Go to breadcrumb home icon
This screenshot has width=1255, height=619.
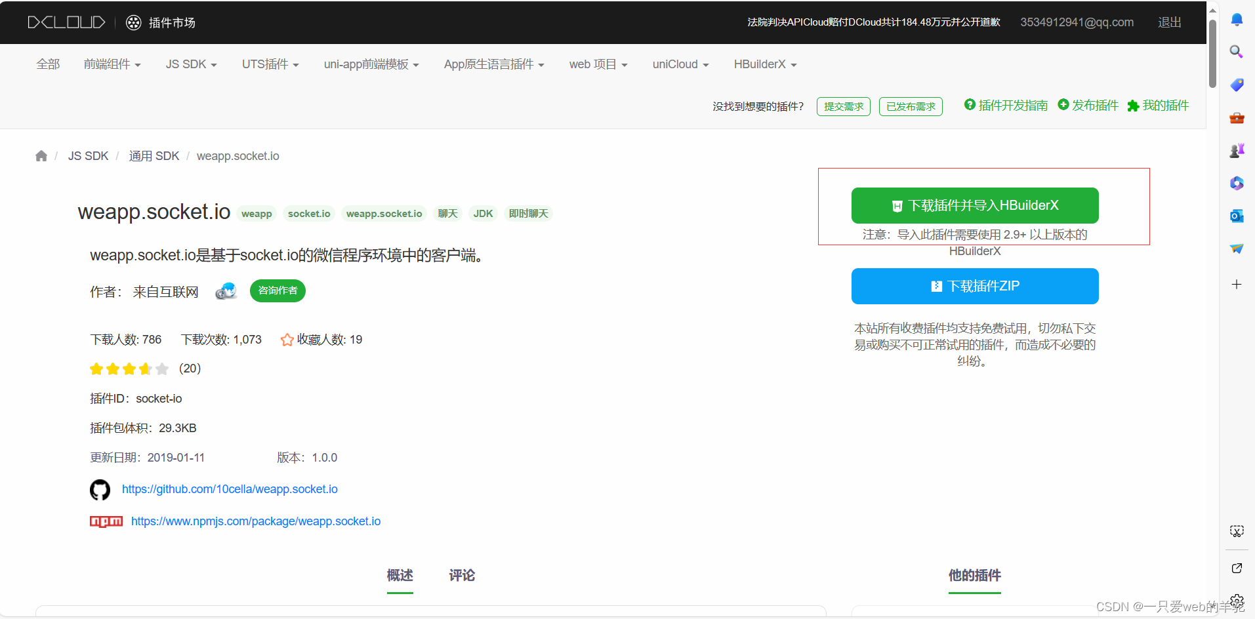(x=41, y=156)
